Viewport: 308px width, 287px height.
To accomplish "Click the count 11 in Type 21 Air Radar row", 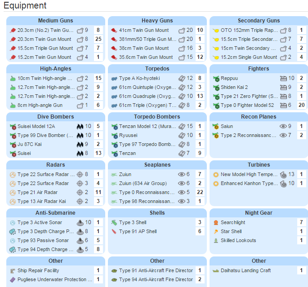I will tap(98, 192).
